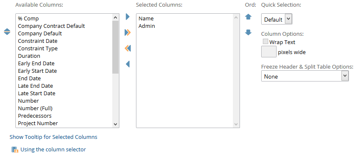The width and height of the screenshot is (356, 158).
Task: Click the Available Columns scrollbar thumb
Action: click(x=115, y=47)
